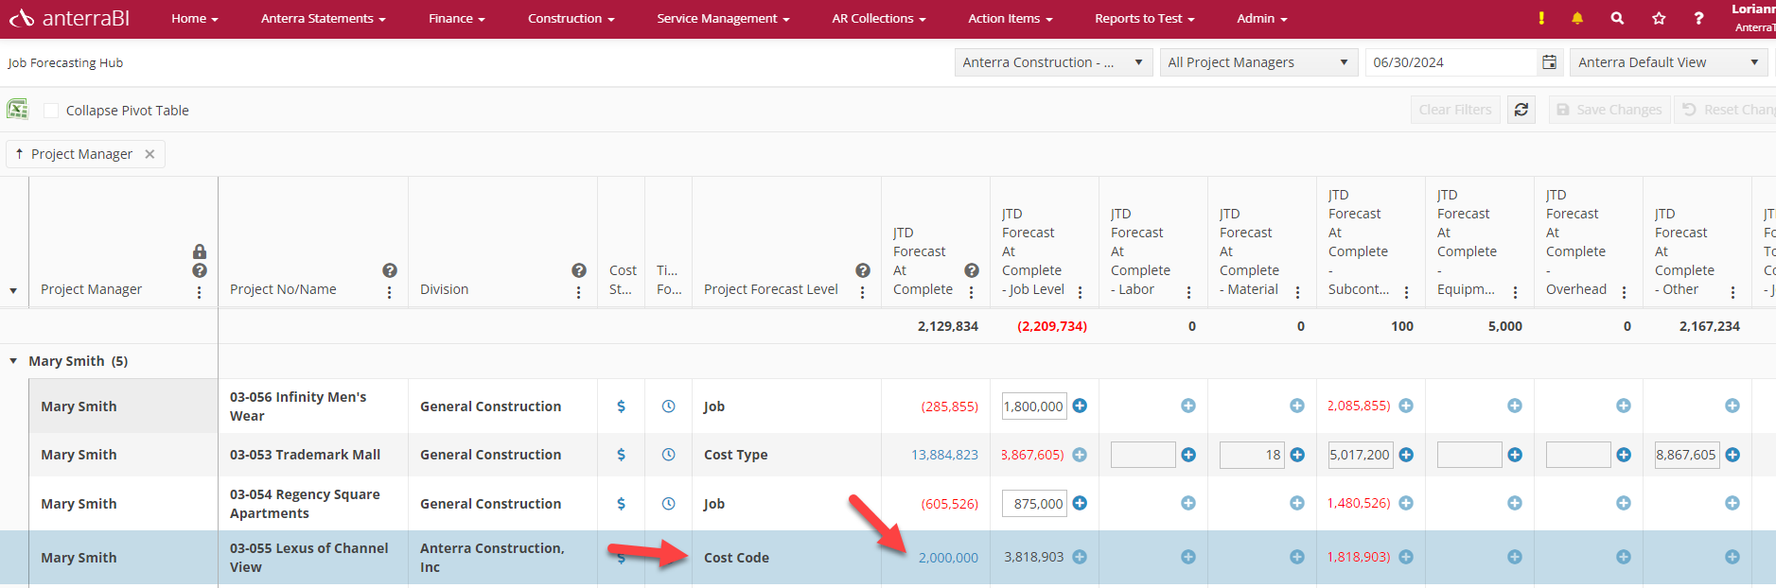Click the 2,000,000 forecast link

(x=948, y=558)
